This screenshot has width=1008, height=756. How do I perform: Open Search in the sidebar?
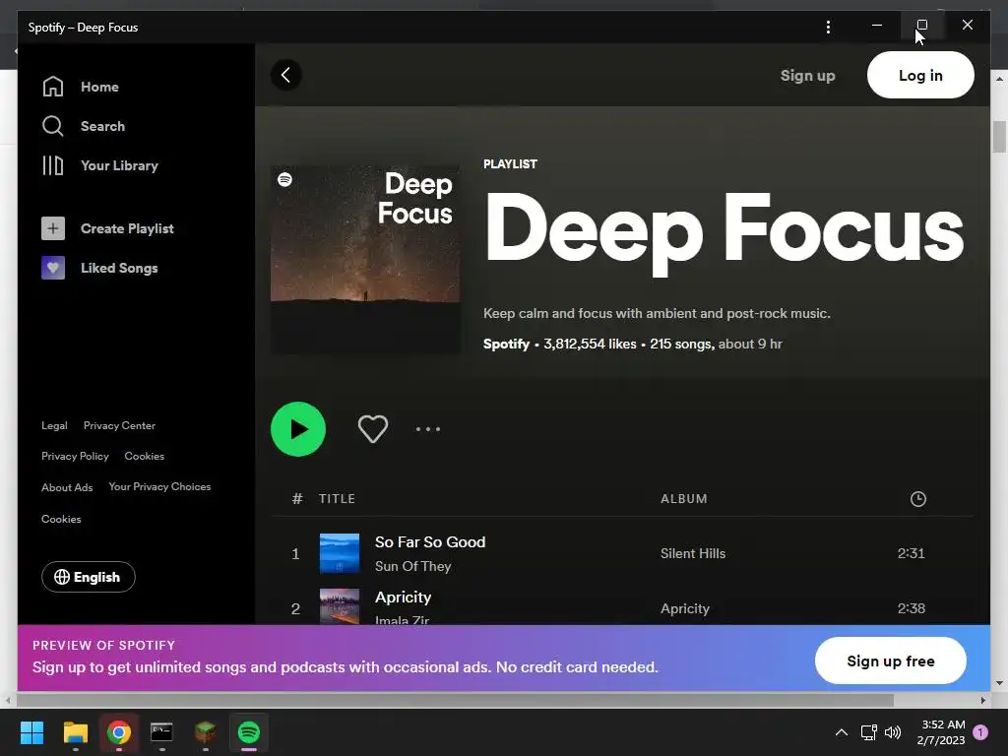coord(102,126)
